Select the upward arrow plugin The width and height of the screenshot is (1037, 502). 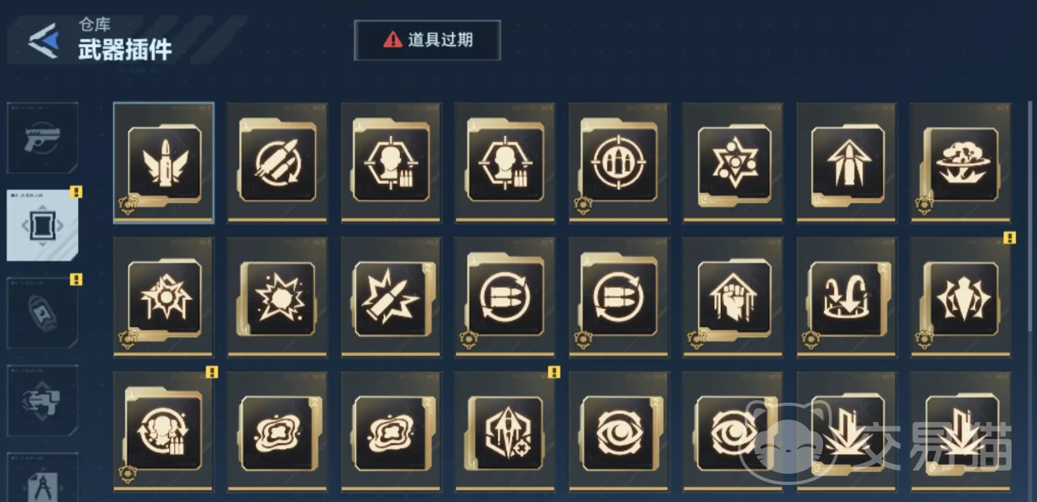847,163
